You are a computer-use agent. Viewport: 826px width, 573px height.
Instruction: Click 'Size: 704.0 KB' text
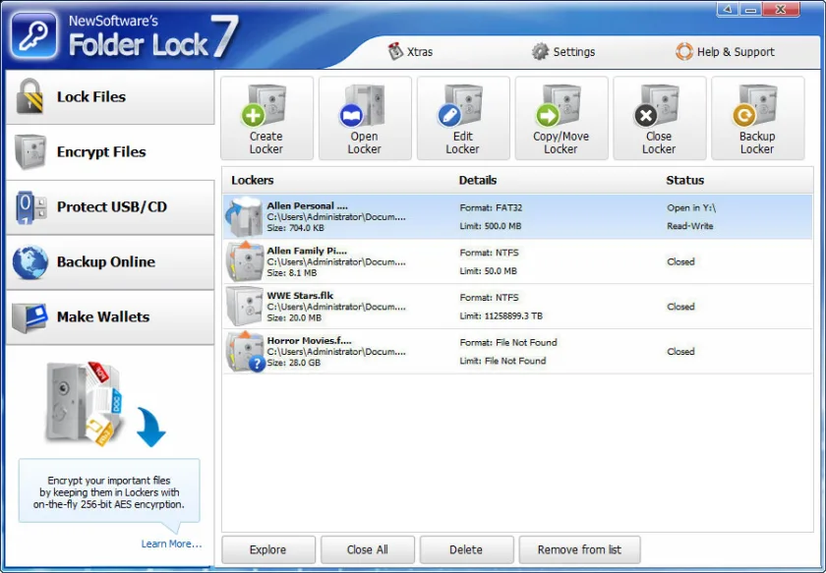click(295, 228)
